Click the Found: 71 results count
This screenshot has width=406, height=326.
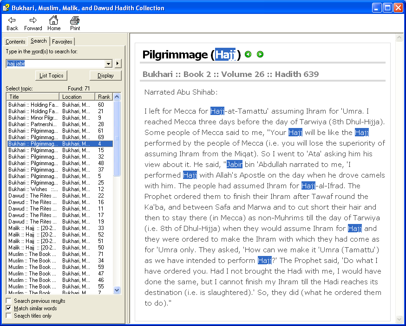click(x=79, y=89)
